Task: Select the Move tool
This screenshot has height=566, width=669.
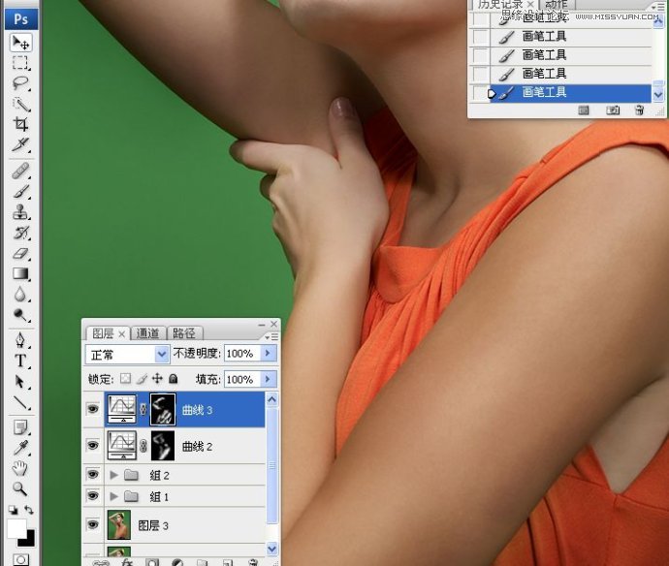Action: pos(20,43)
